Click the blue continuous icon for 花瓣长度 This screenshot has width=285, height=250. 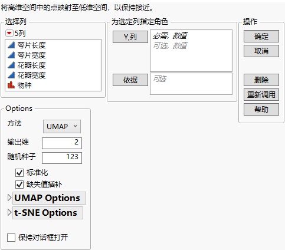(11, 65)
